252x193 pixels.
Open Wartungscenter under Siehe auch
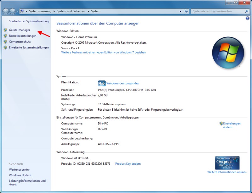point(19,169)
